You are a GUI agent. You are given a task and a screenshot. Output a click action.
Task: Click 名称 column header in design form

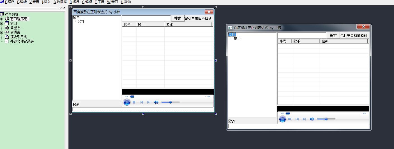tap(188, 24)
